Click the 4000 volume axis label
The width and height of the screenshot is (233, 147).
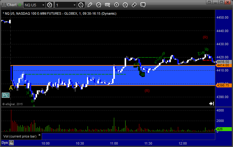click(x=220, y=110)
